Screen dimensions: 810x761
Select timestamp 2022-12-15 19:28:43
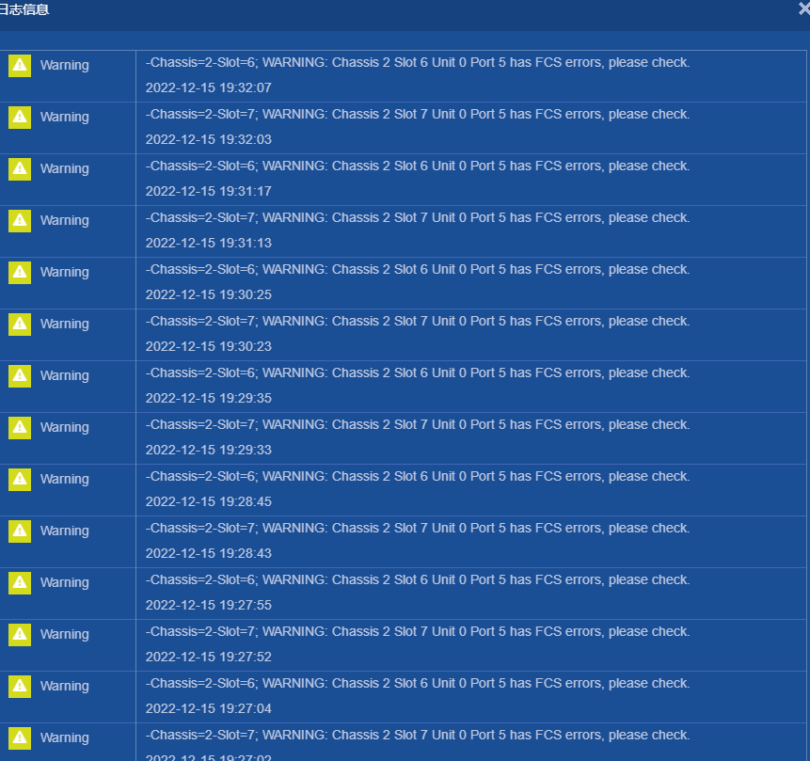pyautogui.click(x=208, y=553)
